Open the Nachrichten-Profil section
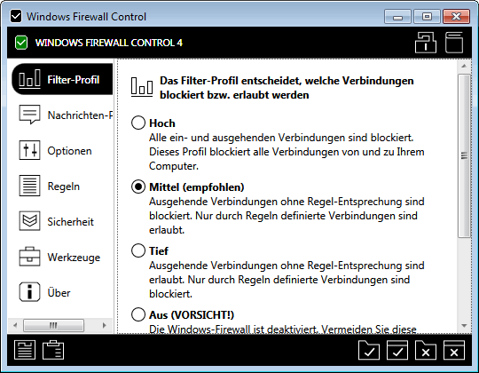This screenshot has width=479, height=373. pyautogui.click(x=63, y=115)
